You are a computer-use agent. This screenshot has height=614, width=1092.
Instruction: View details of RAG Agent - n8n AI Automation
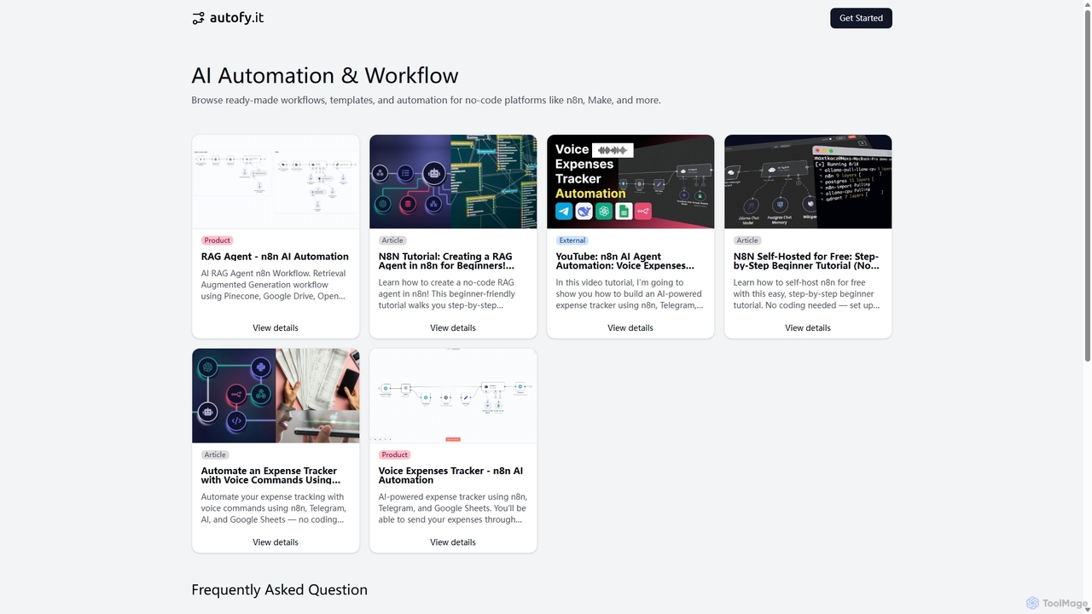pos(276,327)
